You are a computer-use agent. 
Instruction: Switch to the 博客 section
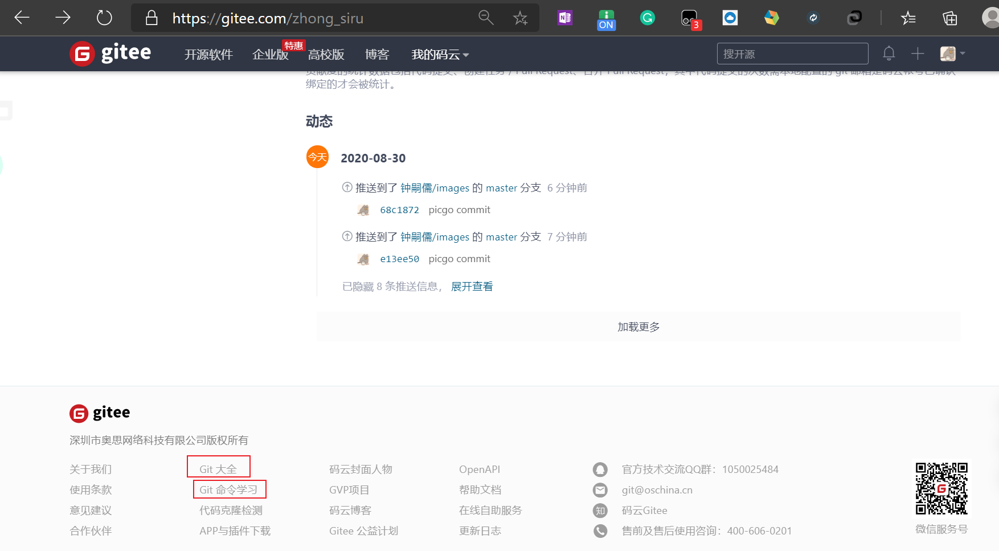coord(377,54)
